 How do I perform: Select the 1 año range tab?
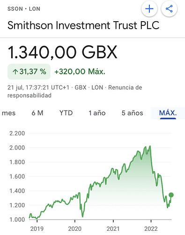pos(97,113)
